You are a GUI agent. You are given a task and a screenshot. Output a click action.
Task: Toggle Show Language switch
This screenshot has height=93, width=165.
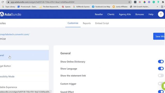pos(161,68)
